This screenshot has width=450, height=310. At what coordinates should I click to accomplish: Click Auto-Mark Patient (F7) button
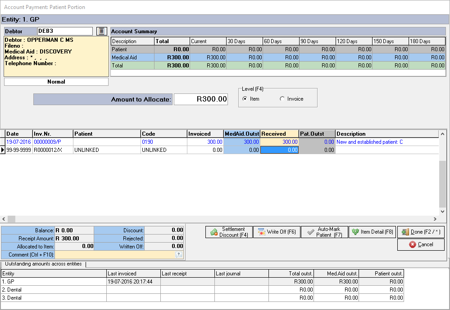324,232
